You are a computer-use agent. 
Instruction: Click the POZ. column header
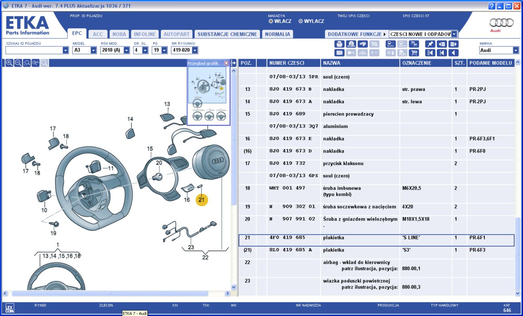tap(247, 63)
